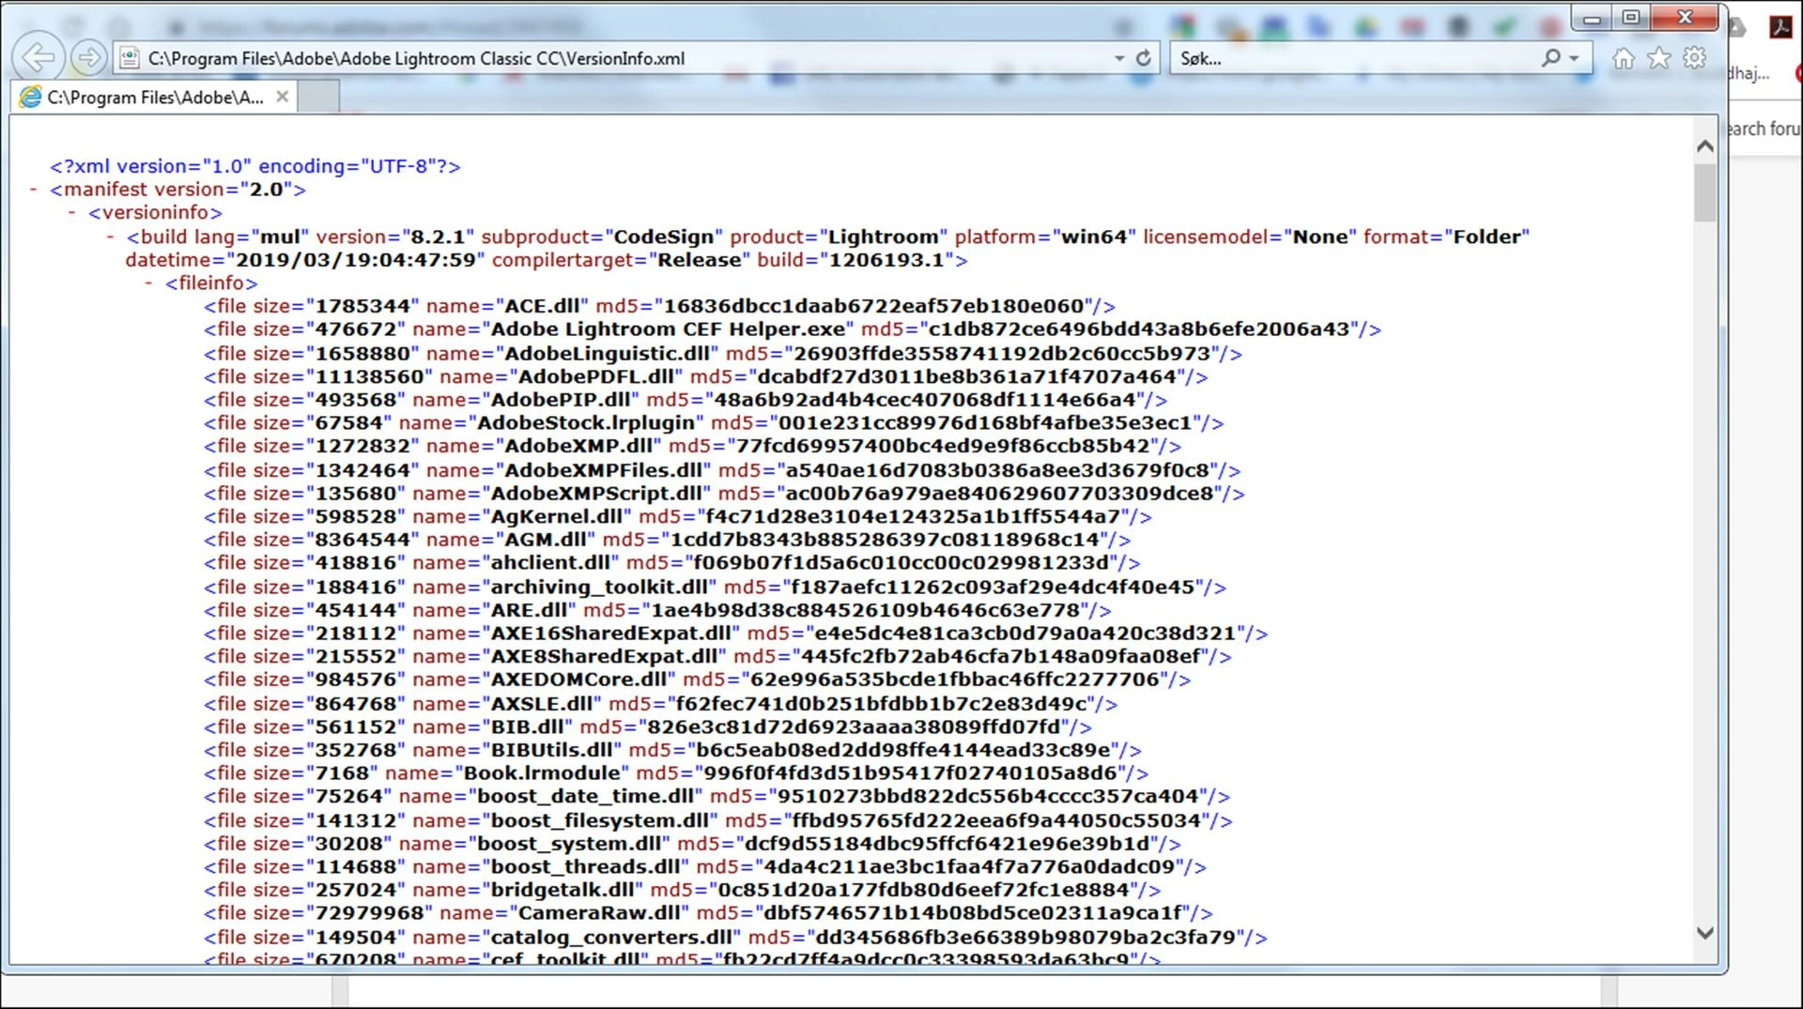Minimize the Internet Explorer window
Image resolution: width=1803 pixels, height=1009 pixels.
pyautogui.click(x=1592, y=18)
